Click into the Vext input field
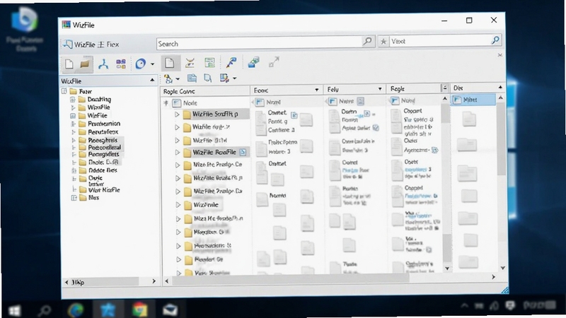 pos(440,41)
